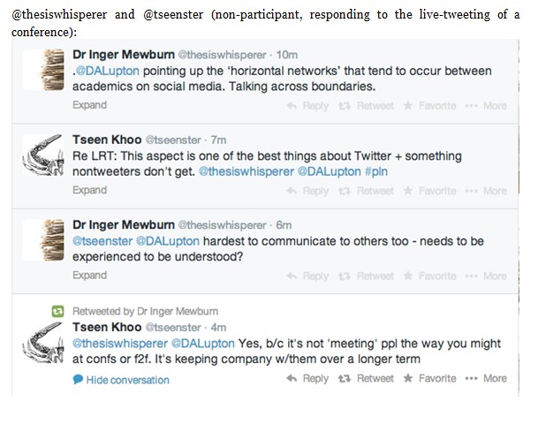Image resolution: width=538 pixels, height=424 pixels.
Task: Click Mewburn book-stack avatar on 6m tweet
Action: coord(43,240)
